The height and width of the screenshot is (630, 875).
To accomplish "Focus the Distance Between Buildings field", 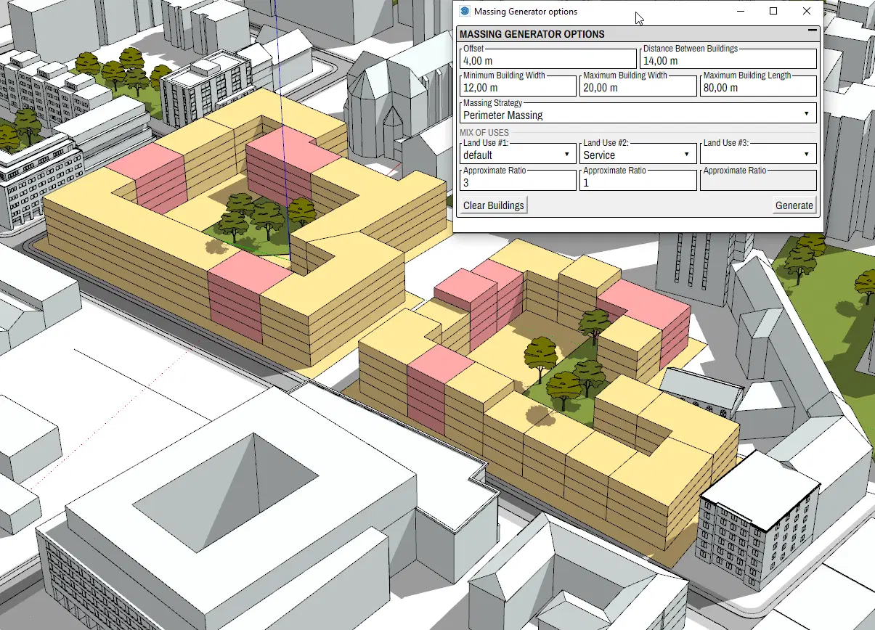I will [728, 59].
